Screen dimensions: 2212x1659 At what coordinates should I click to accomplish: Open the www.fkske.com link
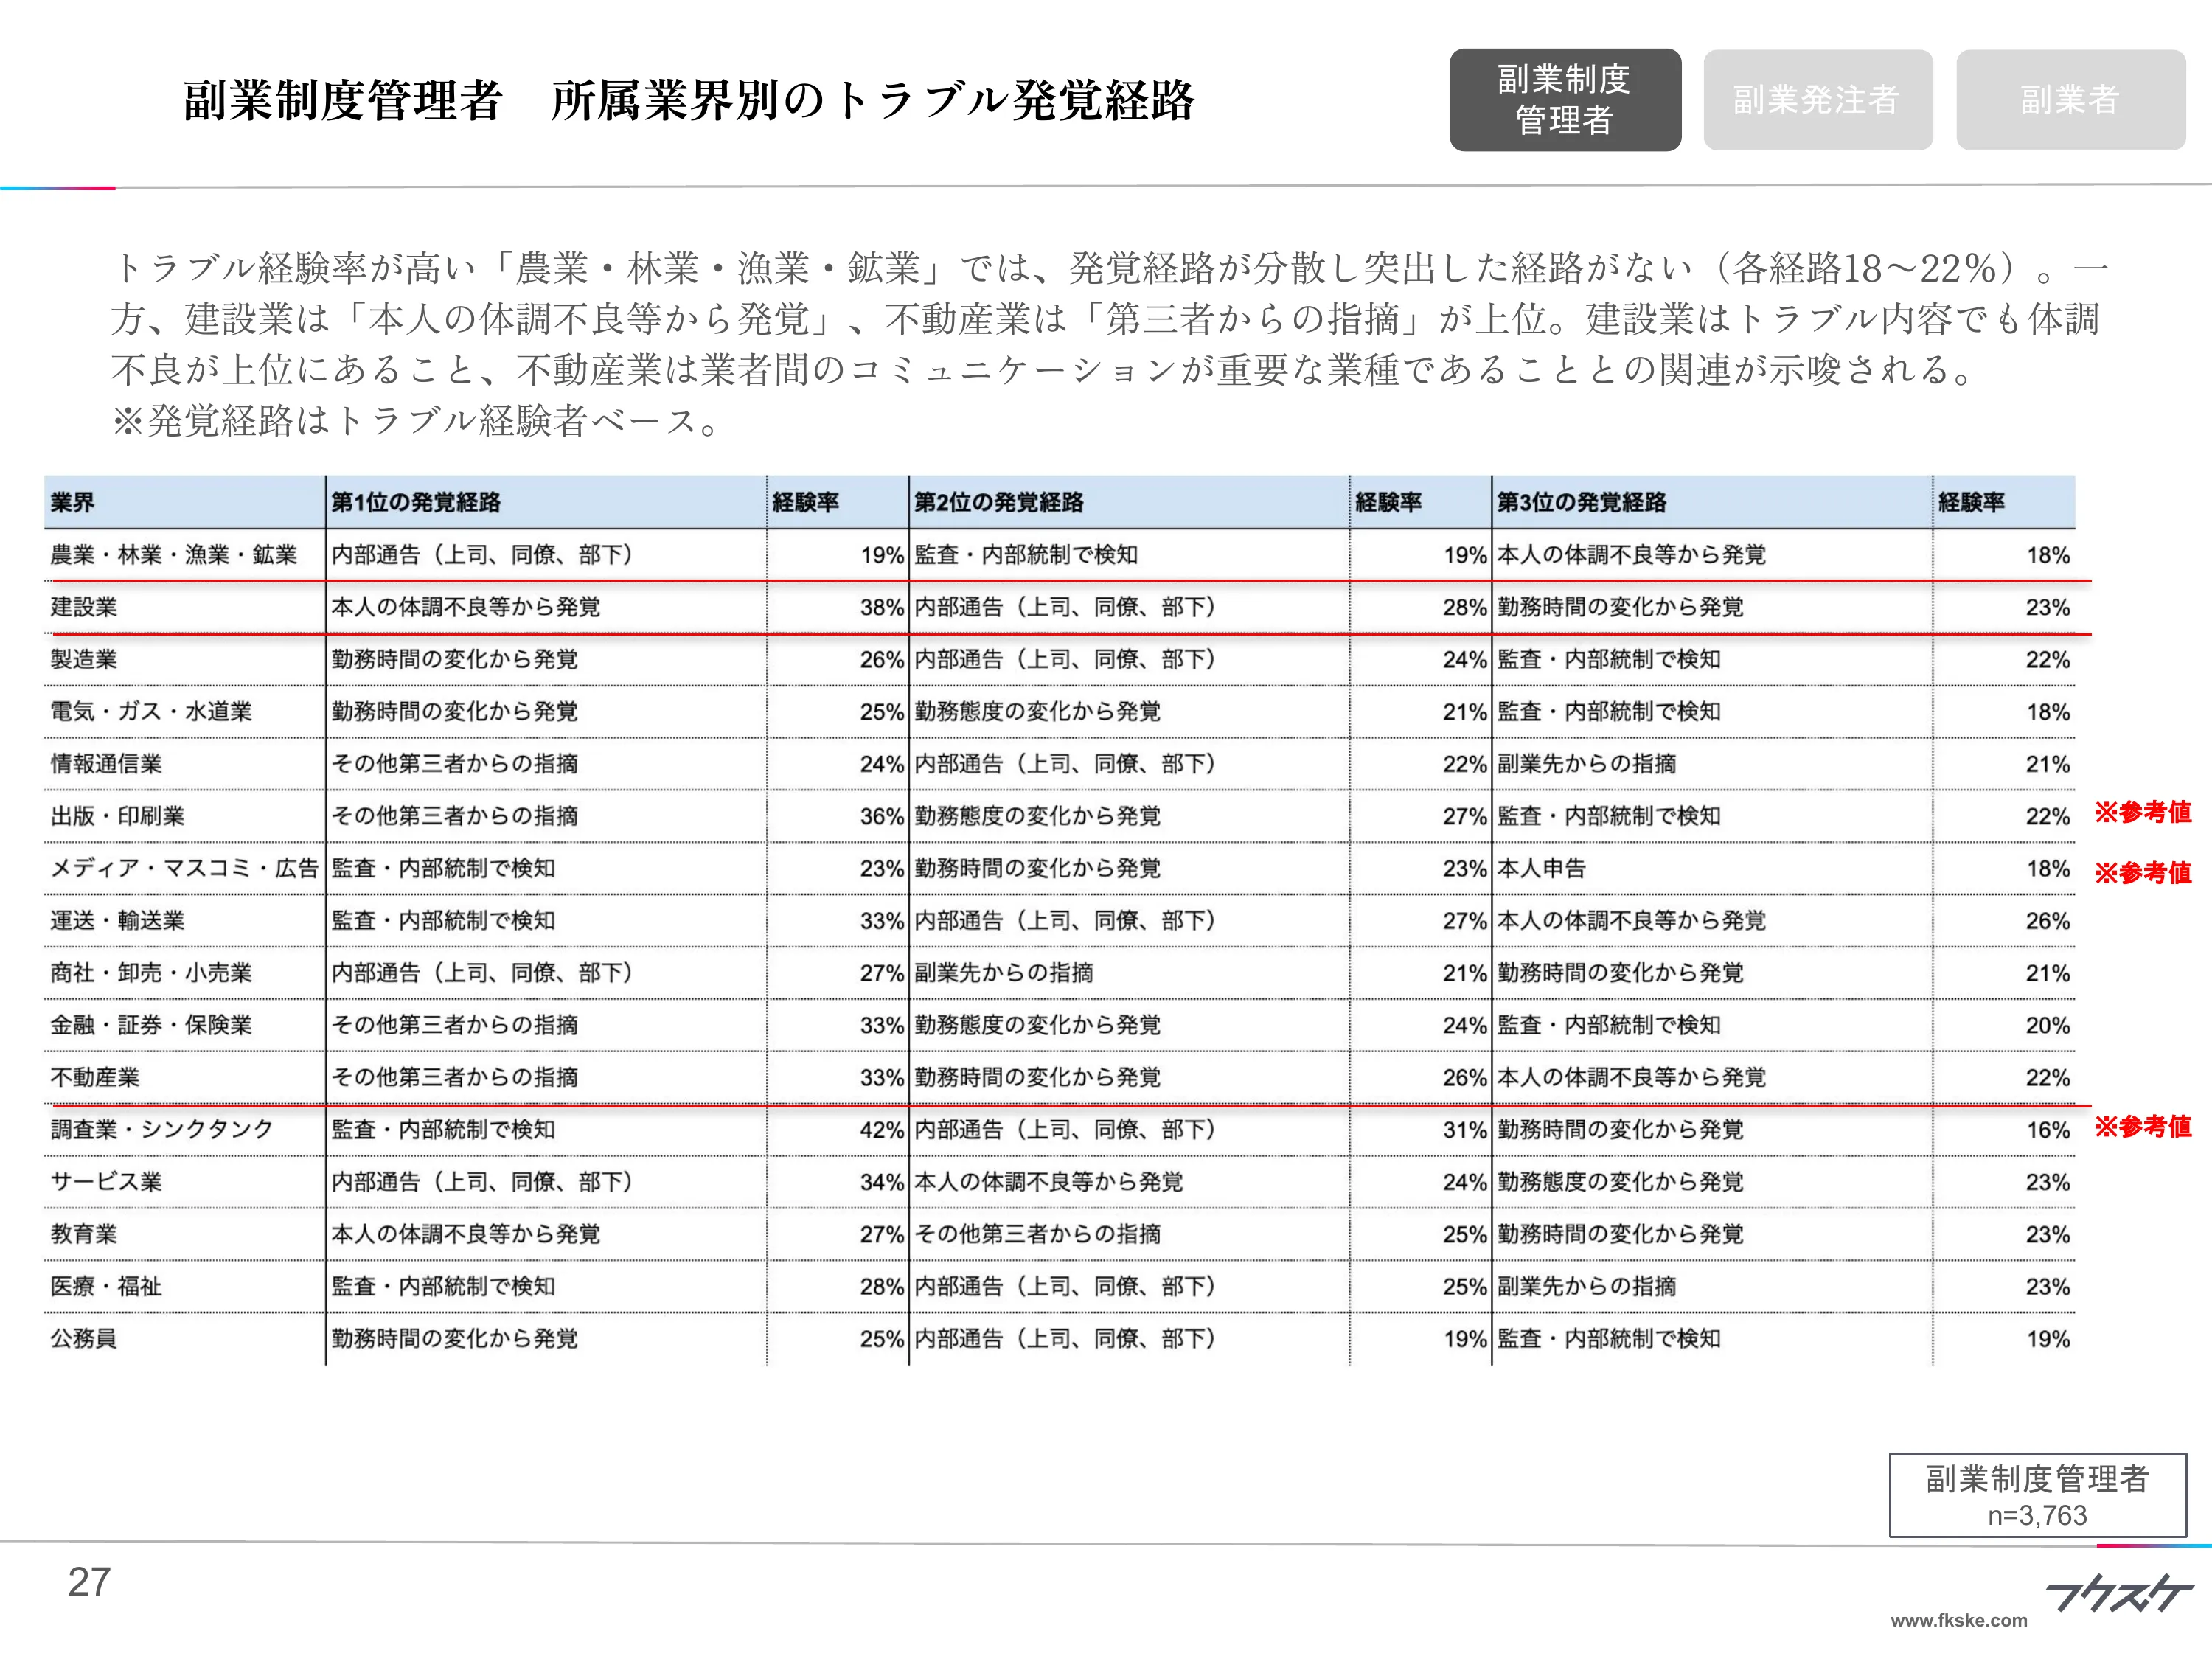1958,1621
